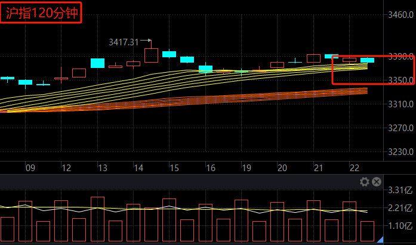The width and height of the screenshot is (416, 245).
Task: Close the volume indicator panel
Action: coord(377,182)
